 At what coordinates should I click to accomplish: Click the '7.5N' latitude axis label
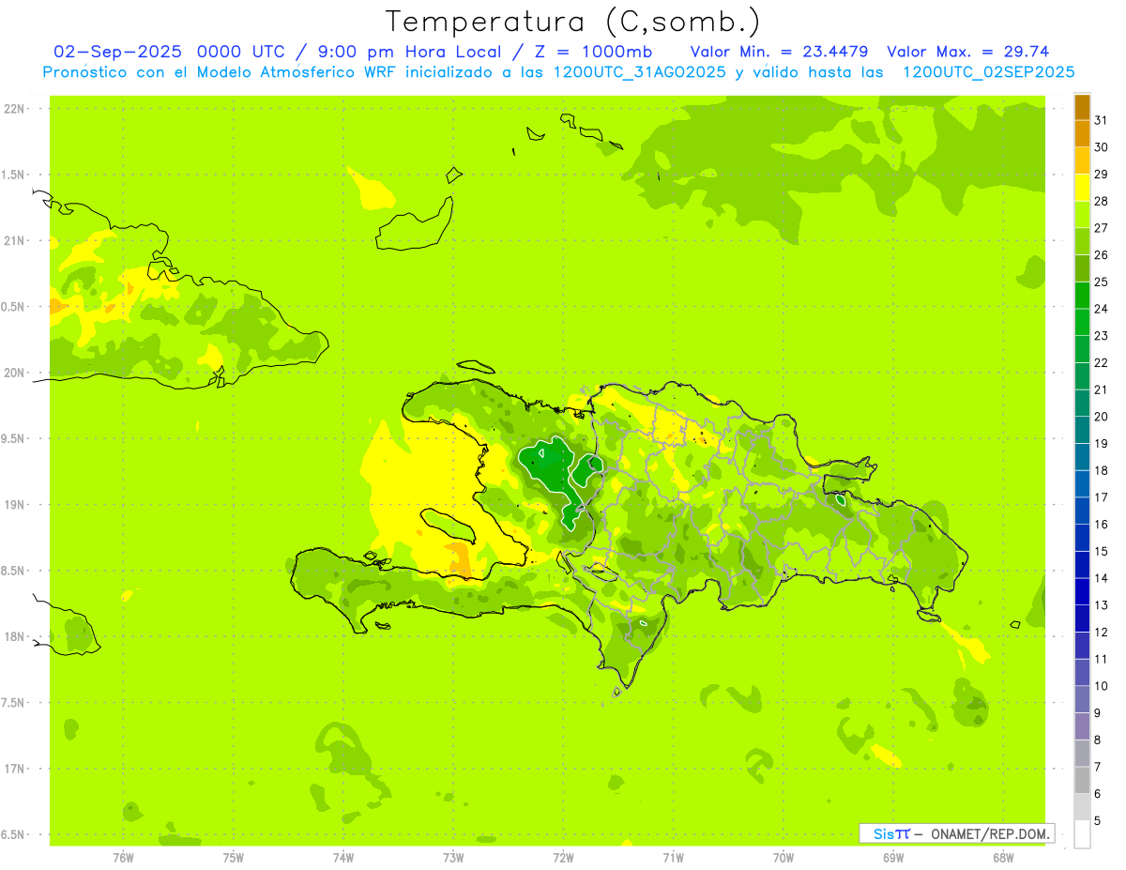click(15, 703)
